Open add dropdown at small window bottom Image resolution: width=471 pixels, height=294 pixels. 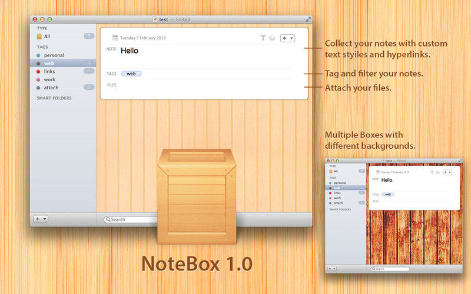click(x=332, y=269)
